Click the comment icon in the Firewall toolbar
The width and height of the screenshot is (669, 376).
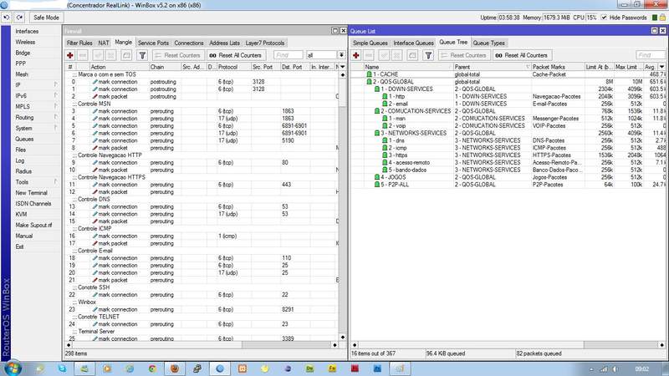[x=126, y=55]
